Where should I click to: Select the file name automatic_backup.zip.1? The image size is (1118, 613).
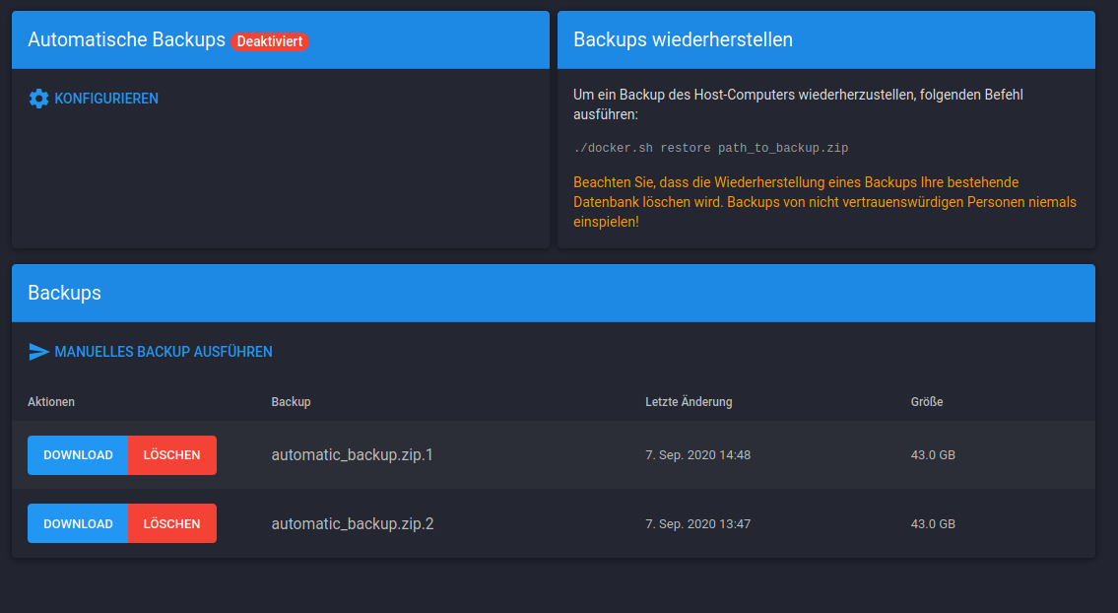tap(353, 455)
